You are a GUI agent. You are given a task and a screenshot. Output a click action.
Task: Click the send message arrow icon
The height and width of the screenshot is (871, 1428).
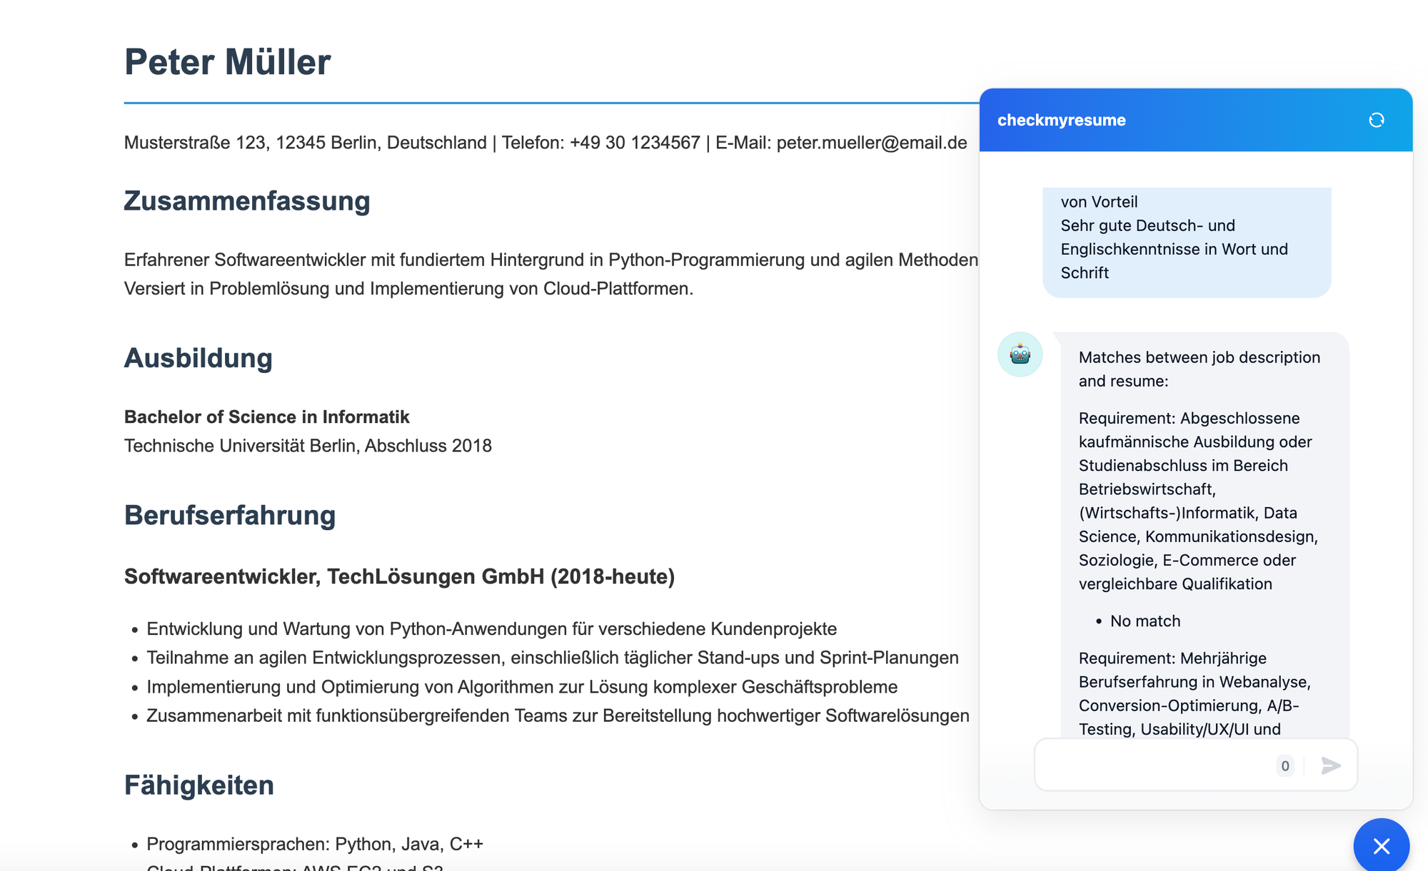1330,765
